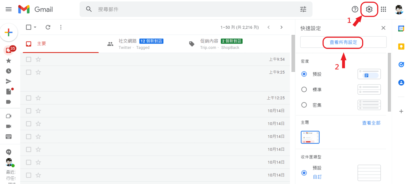406x184 pixels.
Task: Close the 快速設定 panel
Action: point(383,28)
